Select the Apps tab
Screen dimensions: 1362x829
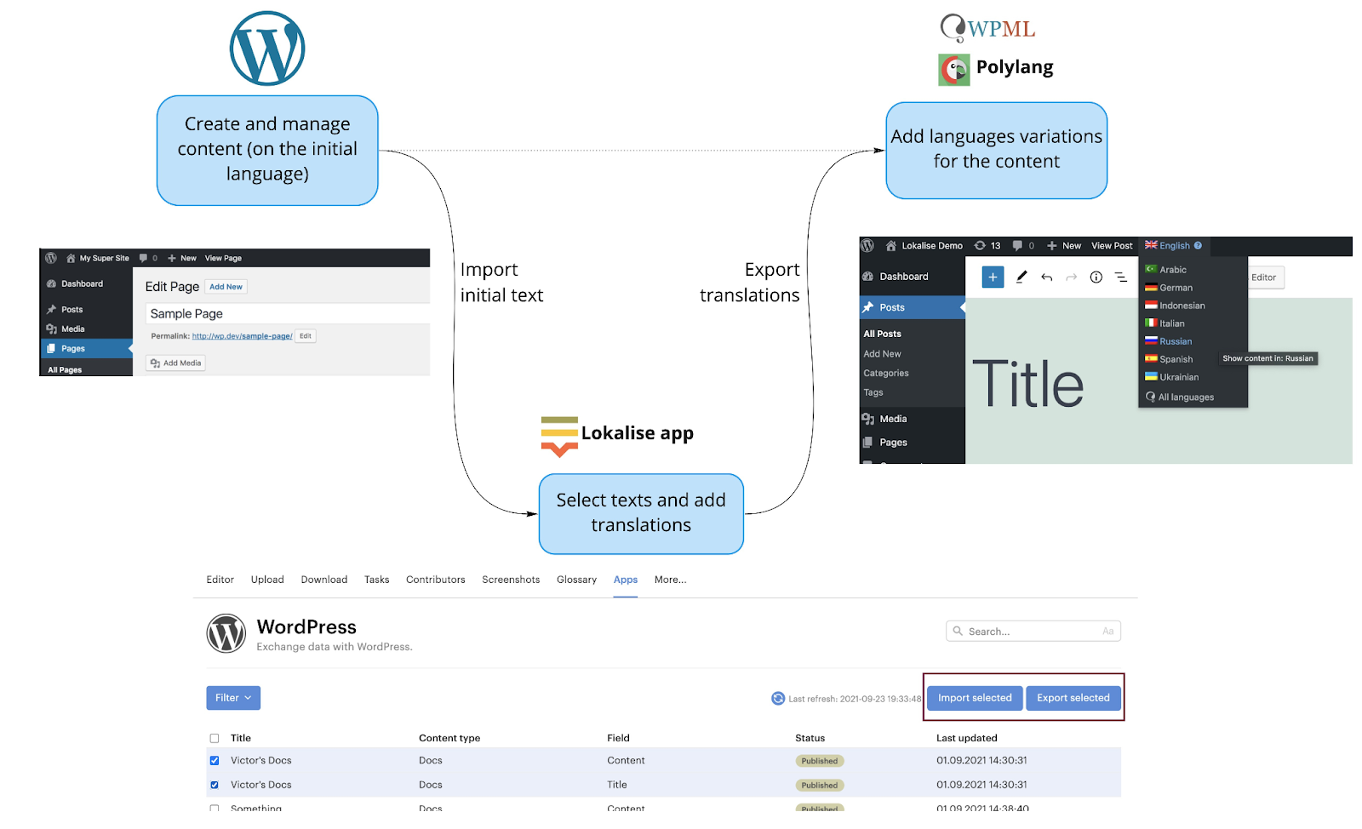pos(626,580)
